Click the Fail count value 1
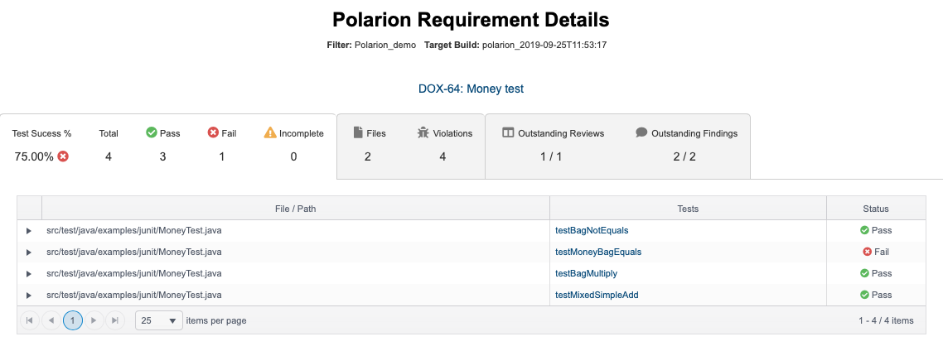 point(222,156)
